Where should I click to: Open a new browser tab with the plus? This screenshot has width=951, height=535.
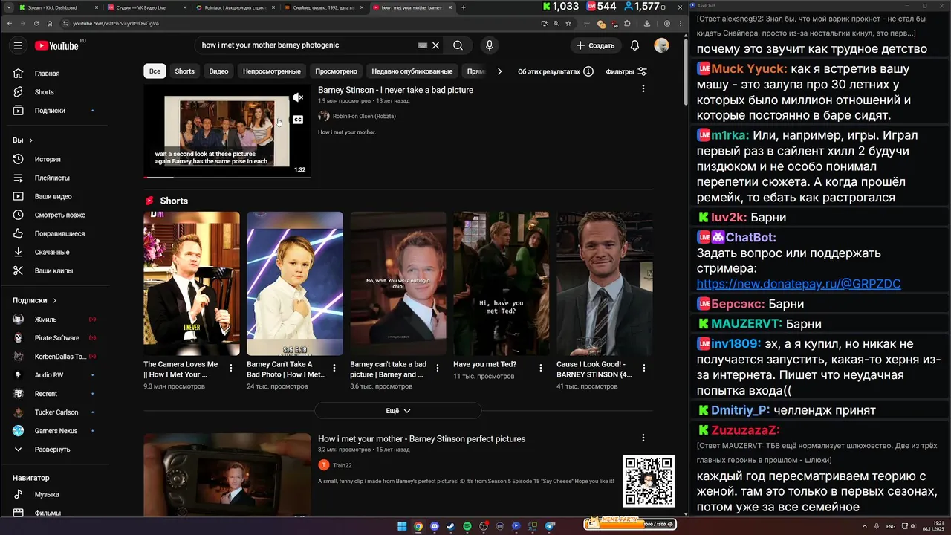(x=464, y=7)
